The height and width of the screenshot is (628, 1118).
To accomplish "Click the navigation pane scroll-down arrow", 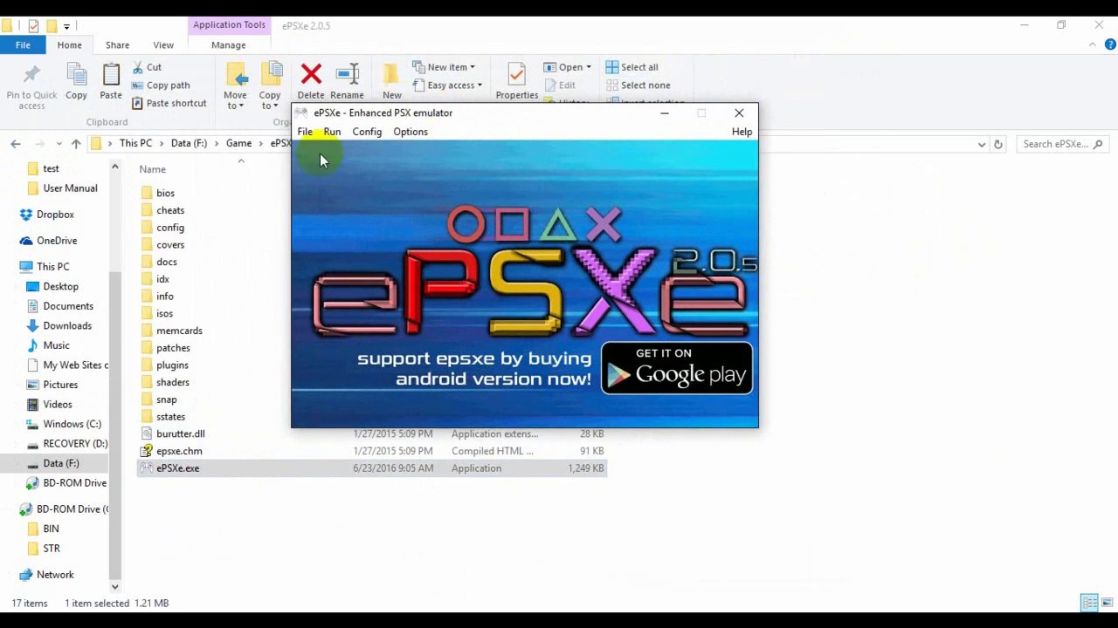I will click(x=114, y=587).
